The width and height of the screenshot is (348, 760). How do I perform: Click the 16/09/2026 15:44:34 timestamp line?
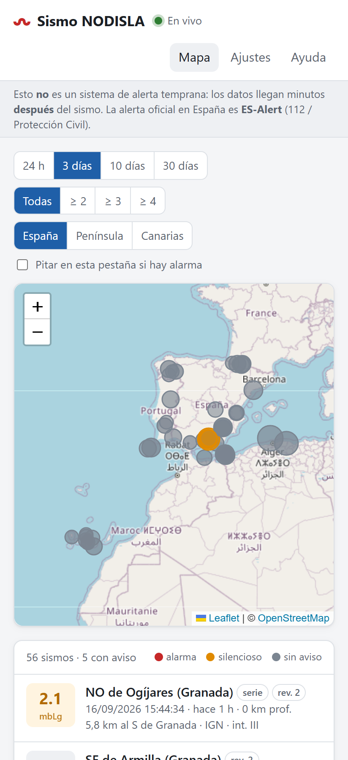point(188,709)
